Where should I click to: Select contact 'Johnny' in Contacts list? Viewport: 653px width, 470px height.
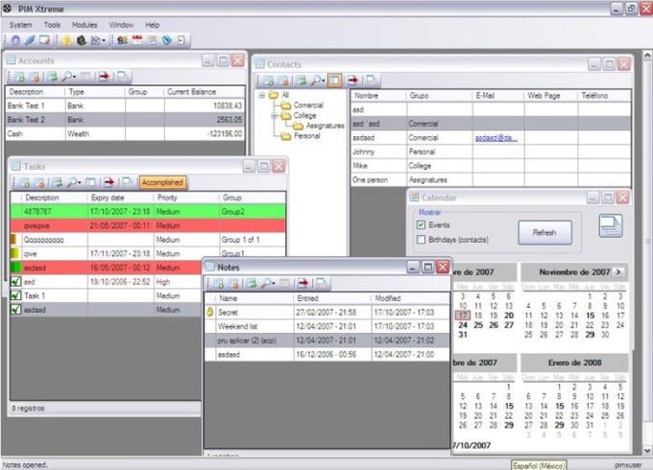point(490,152)
